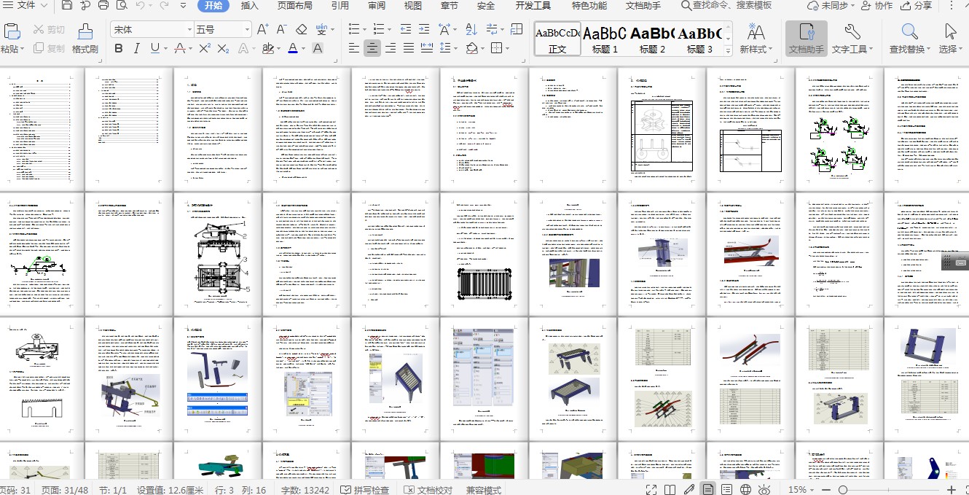Image resolution: width=969 pixels, height=495 pixels.
Task: Click the print icon in quick access bar
Action: click(x=103, y=6)
